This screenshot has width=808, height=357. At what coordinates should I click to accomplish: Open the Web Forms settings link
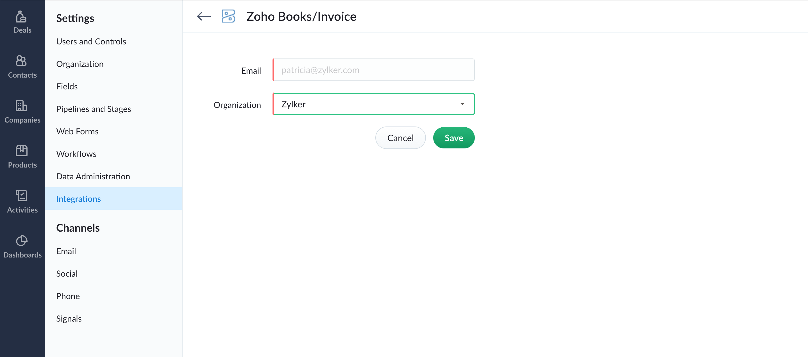[77, 131]
